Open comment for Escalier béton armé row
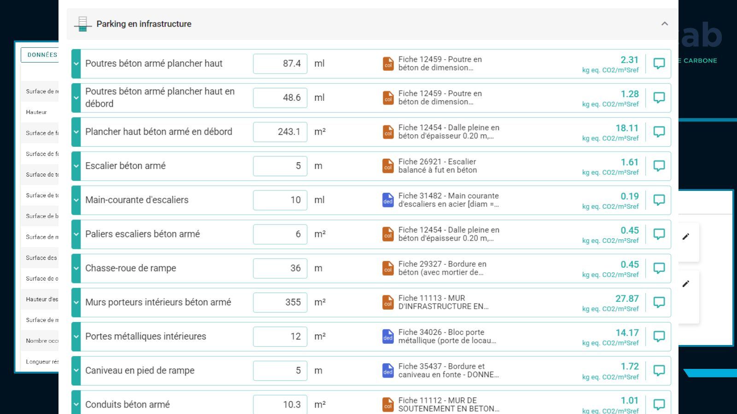Screen dimensions: 737x414 (x=659, y=166)
